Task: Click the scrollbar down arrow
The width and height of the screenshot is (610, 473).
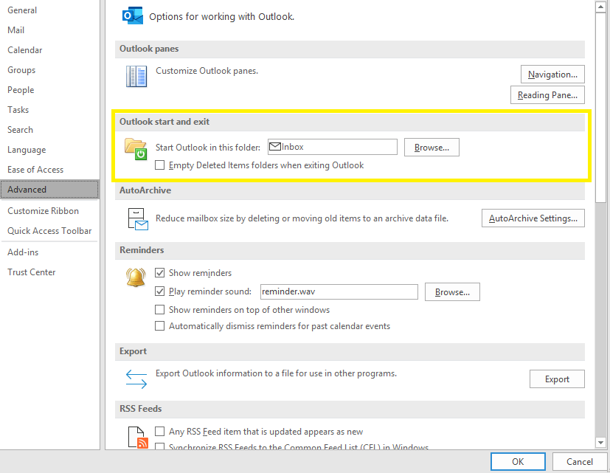Action: click(x=600, y=443)
